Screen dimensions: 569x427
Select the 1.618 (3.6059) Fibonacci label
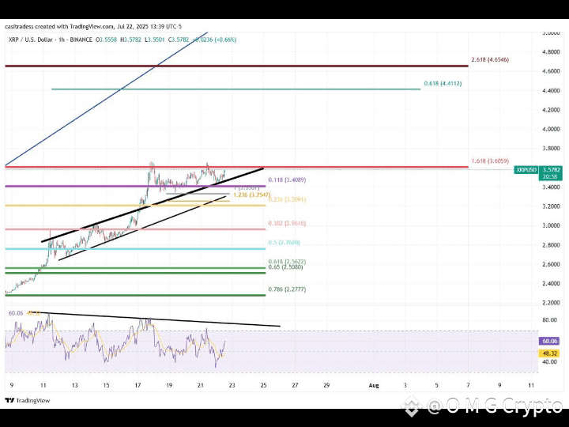point(490,161)
